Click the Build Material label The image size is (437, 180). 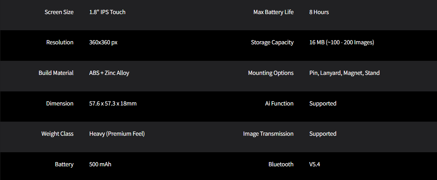tap(56, 73)
